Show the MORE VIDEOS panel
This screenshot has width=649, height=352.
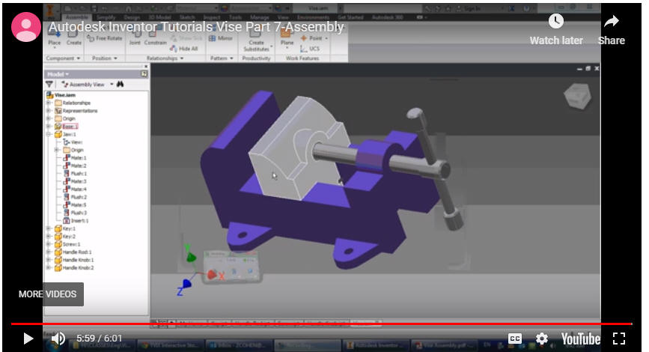(x=47, y=294)
